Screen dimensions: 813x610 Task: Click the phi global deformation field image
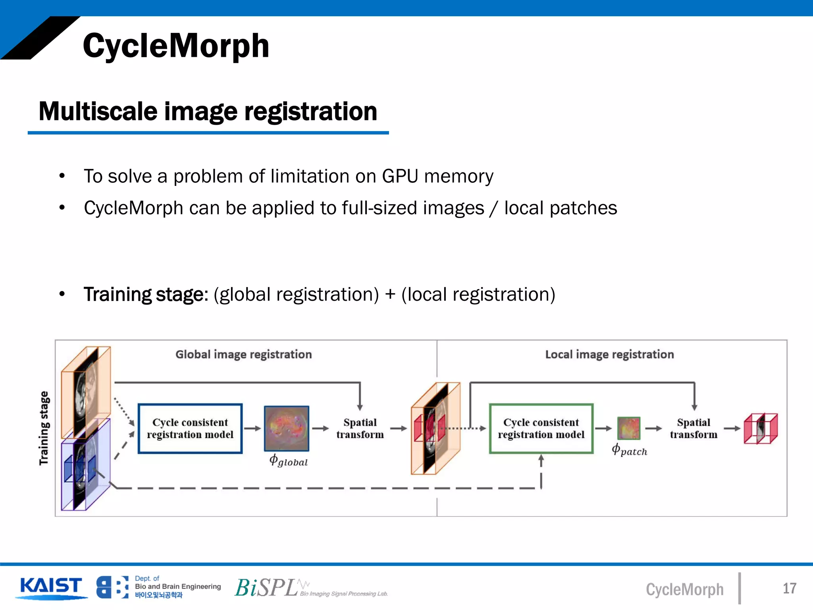(x=287, y=428)
